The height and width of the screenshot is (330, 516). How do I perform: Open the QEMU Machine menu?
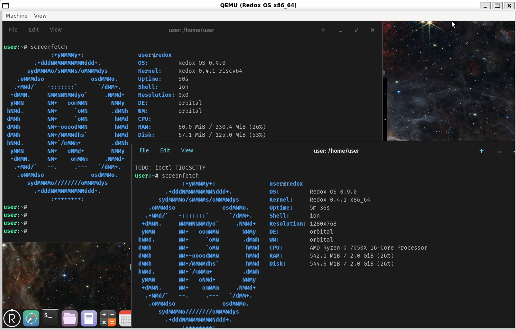16,16
